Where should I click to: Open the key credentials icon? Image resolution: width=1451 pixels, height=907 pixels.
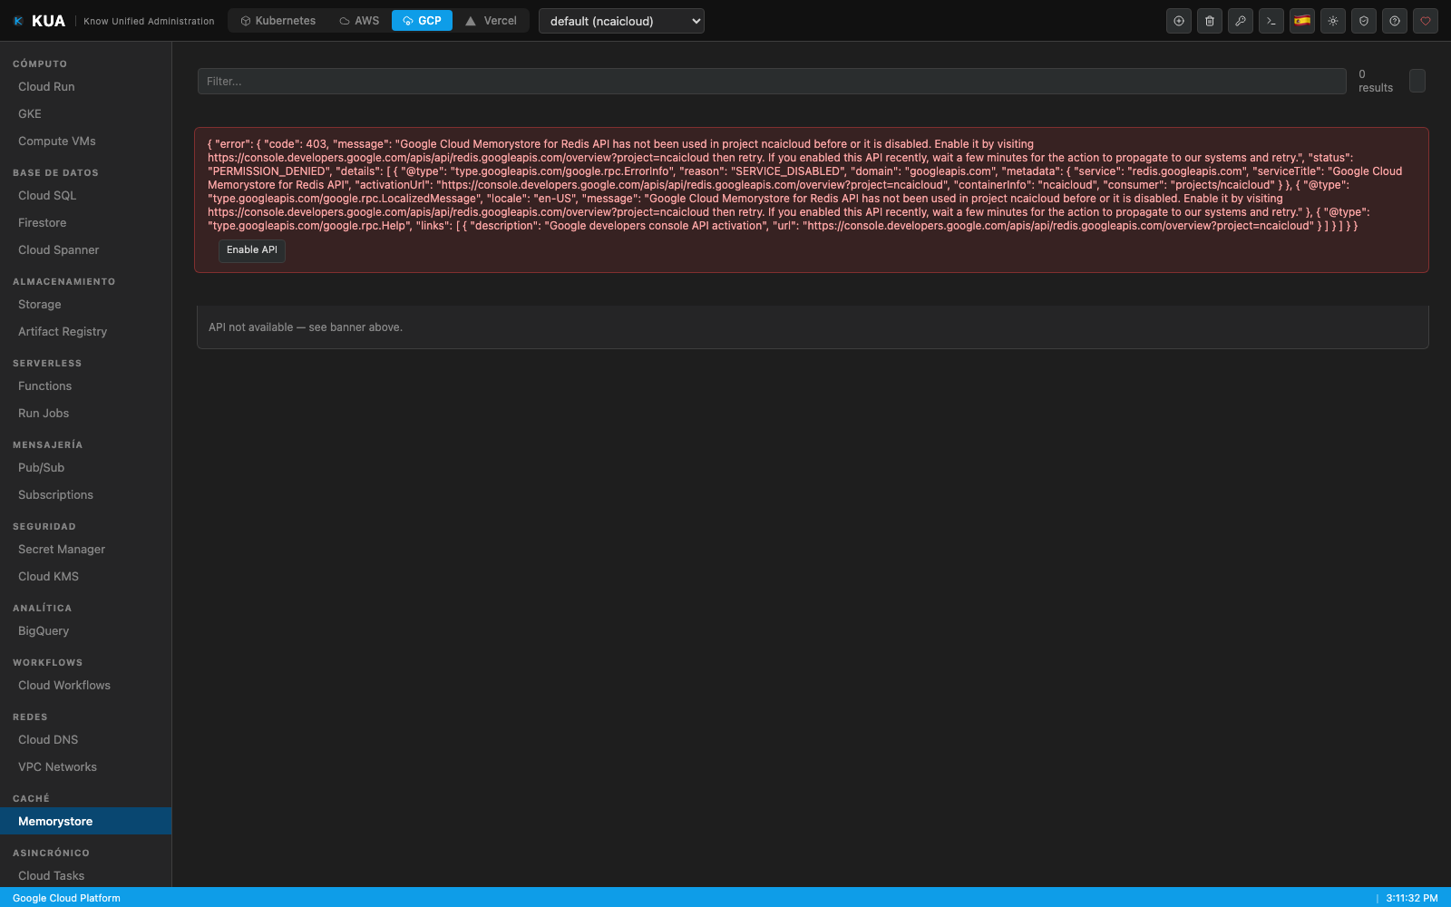tap(1241, 21)
